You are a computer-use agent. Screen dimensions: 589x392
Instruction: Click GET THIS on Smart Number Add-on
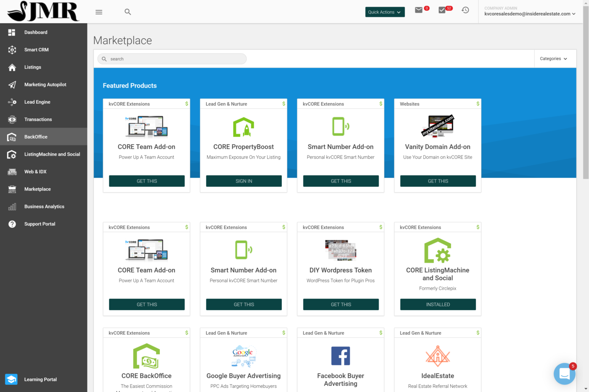[x=341, y=181]
